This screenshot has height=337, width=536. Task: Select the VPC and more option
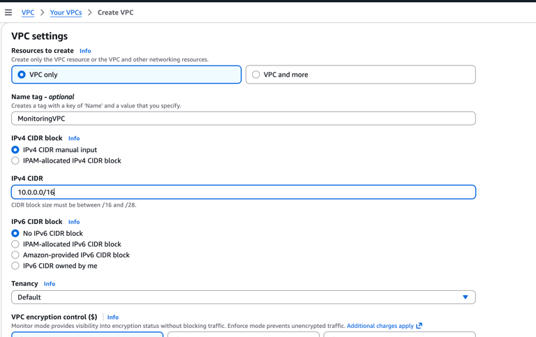pos(256,75)
